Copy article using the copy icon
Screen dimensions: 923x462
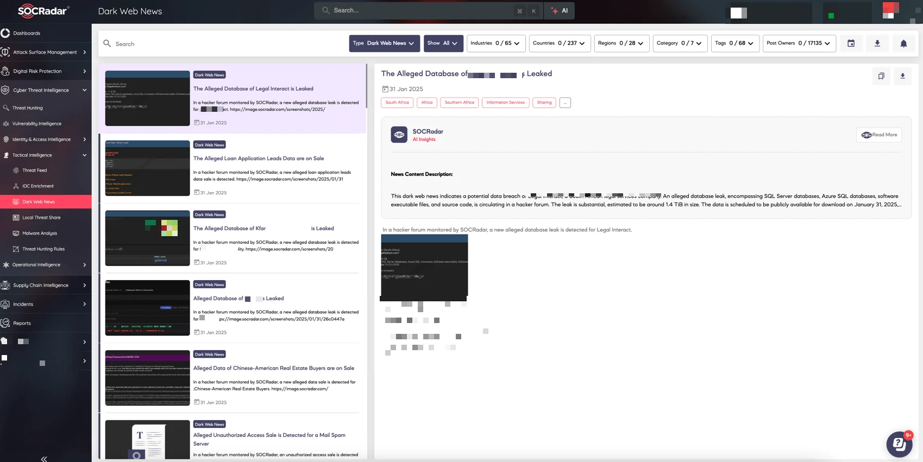pos(881,76)
